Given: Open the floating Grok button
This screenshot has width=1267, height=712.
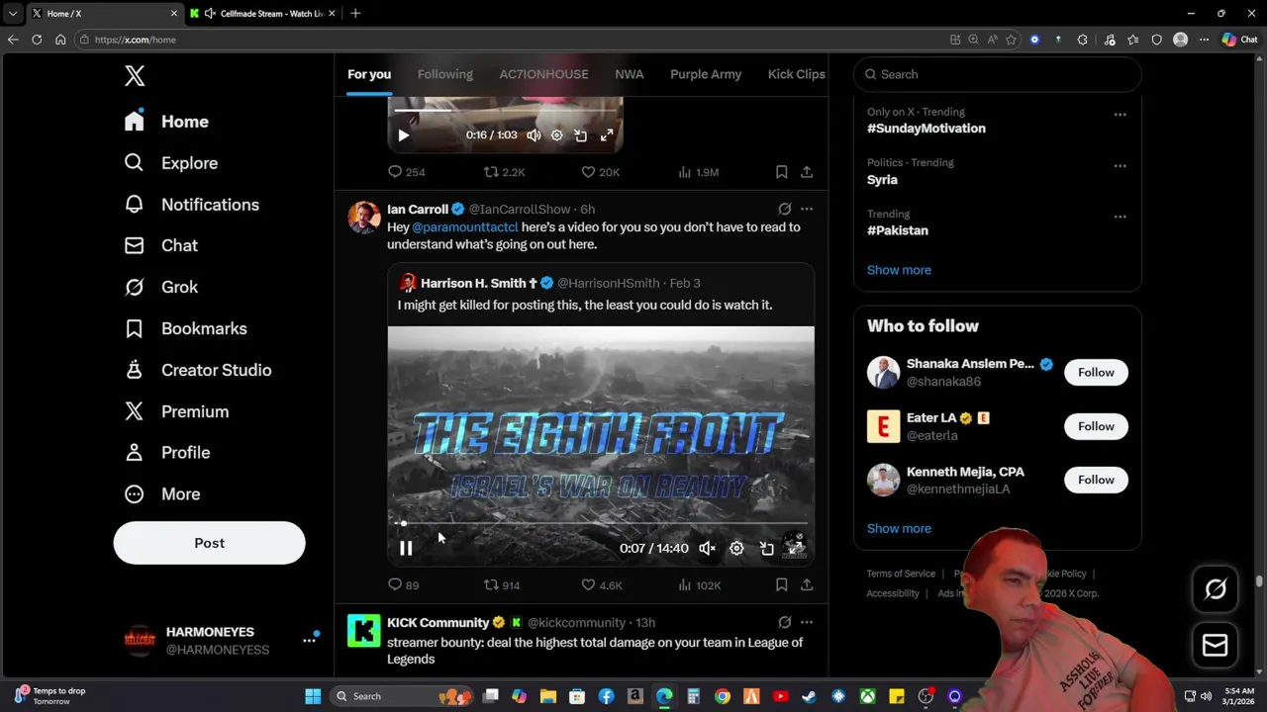Looking at the screenshot, I should click(x=1216, y=589).
